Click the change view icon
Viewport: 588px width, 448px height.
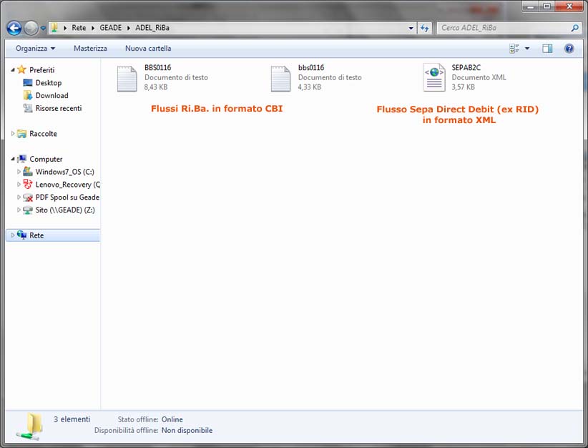514,49
